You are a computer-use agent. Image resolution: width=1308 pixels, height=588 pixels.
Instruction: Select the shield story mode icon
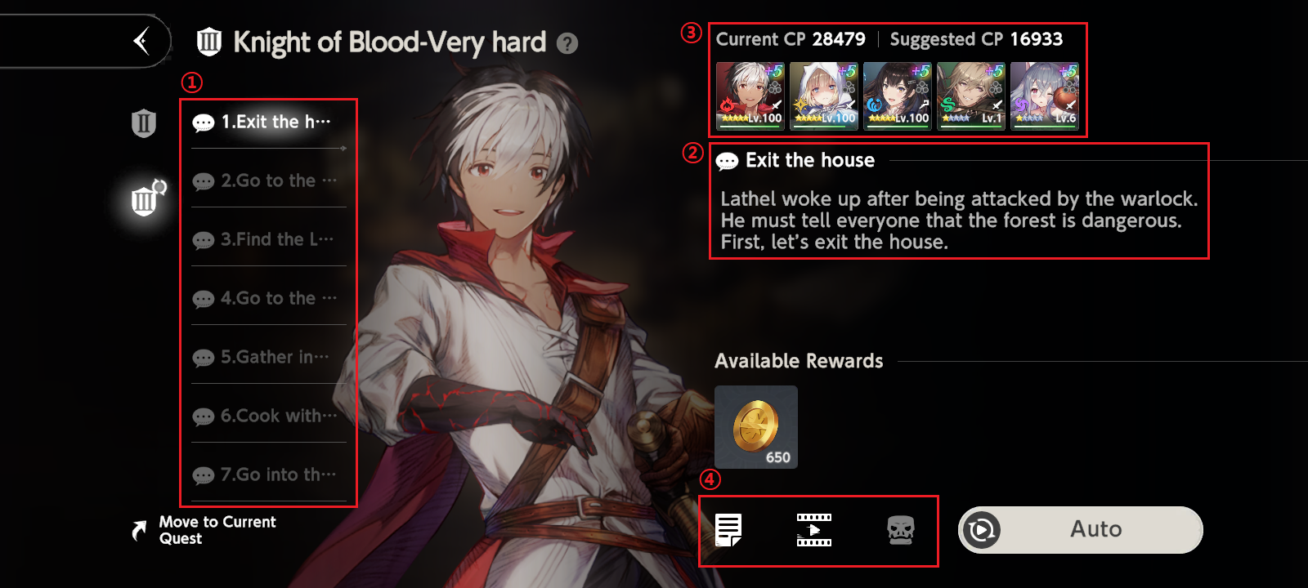[x=144, y=123]
